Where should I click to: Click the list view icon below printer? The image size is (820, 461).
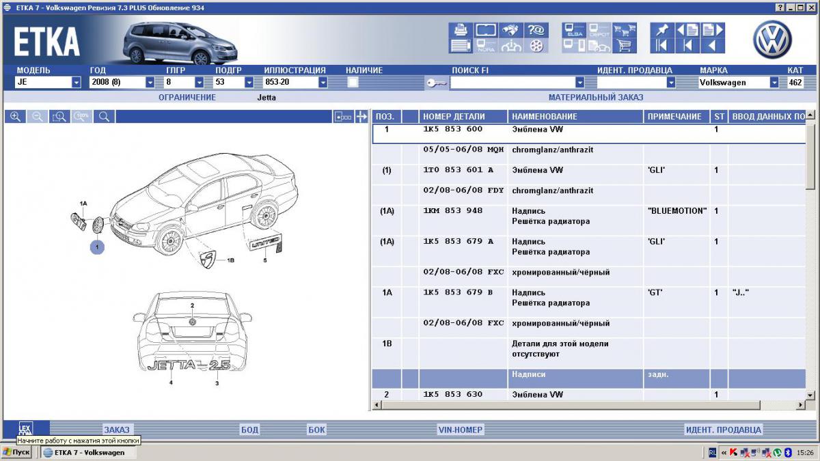(461, 46)
